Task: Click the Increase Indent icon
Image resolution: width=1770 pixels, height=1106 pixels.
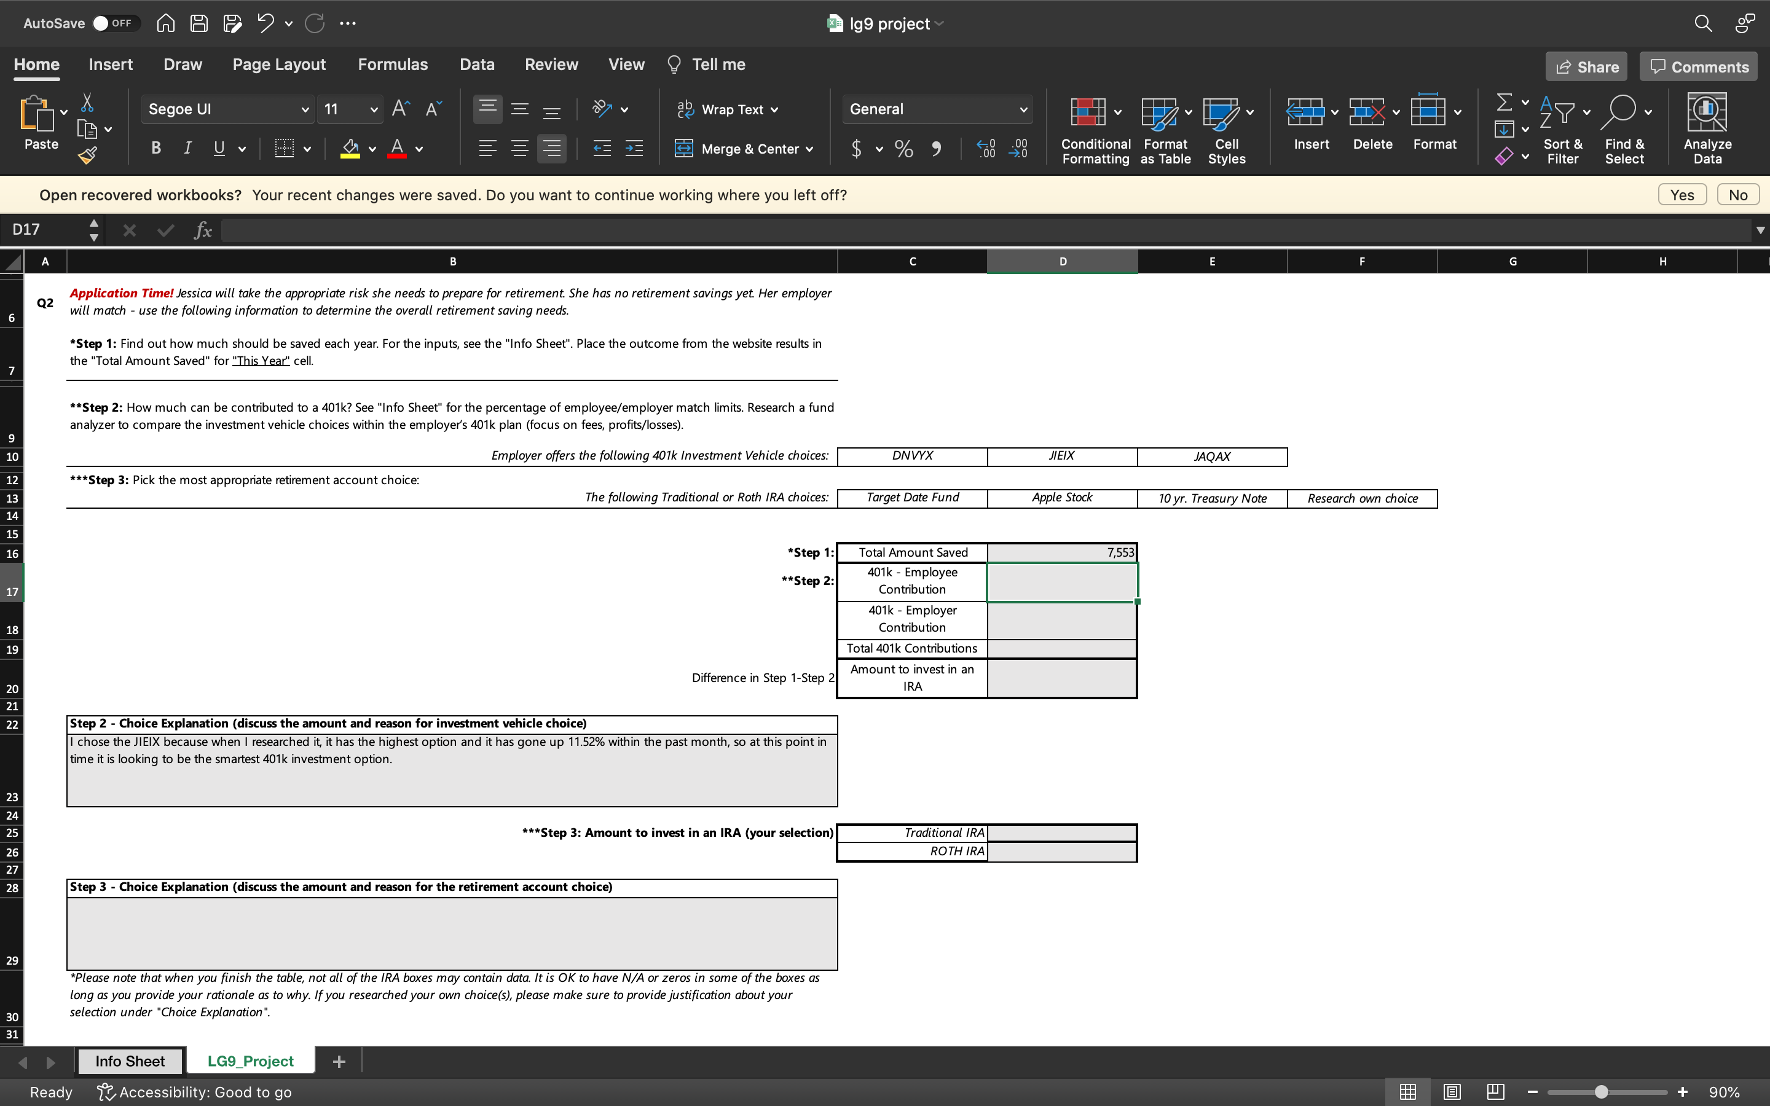Action: coord(634,149)
